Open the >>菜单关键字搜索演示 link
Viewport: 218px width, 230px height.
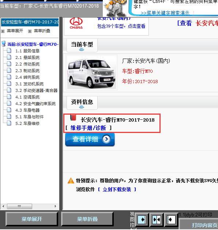(165, 13)
